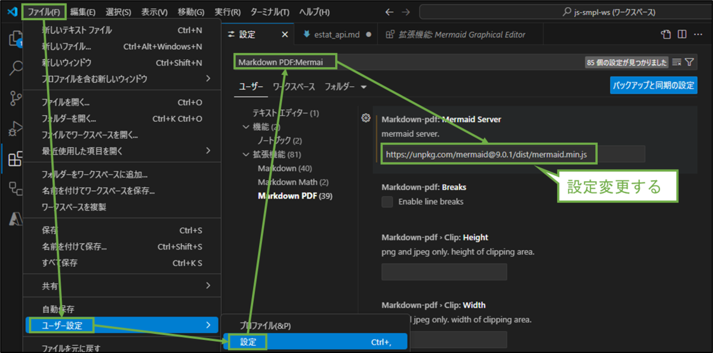Switch to the estat_api.md tab
This screenshot has height=353, width=713.
(x=337, y=34)
